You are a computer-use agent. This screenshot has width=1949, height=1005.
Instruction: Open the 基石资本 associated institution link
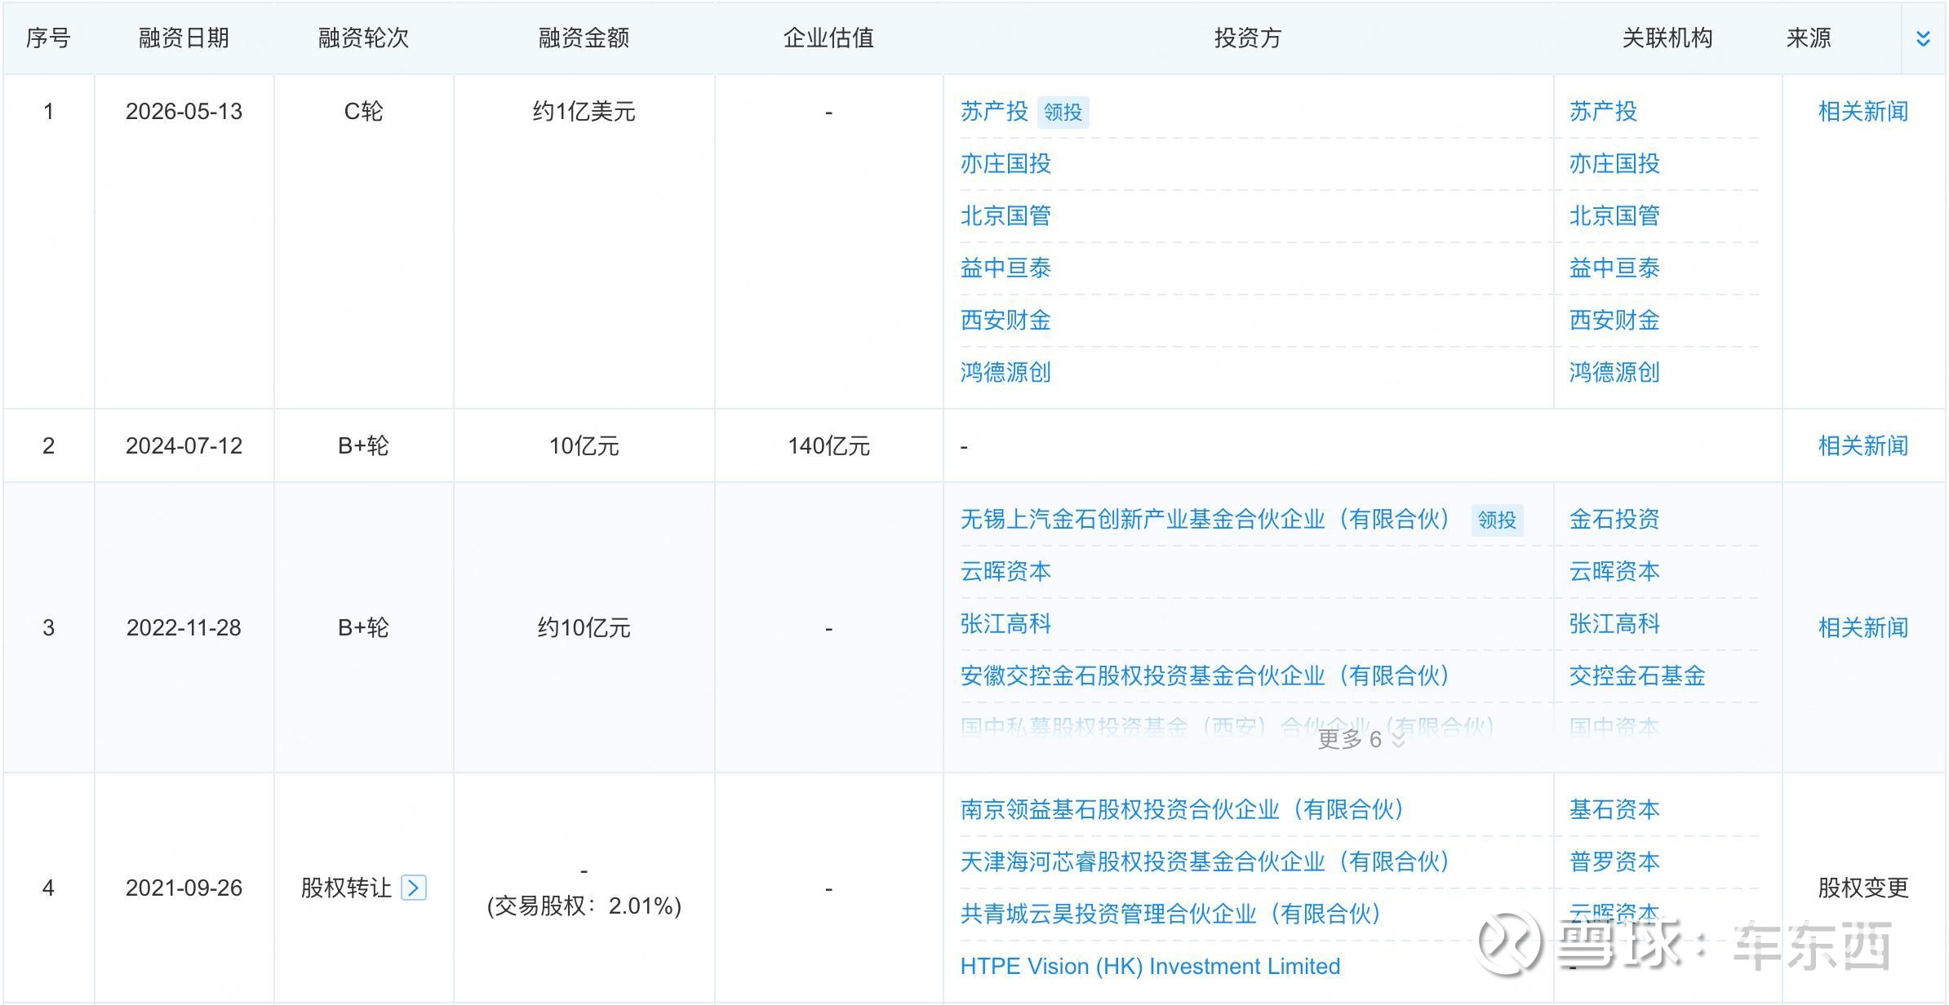point(1614,810)
